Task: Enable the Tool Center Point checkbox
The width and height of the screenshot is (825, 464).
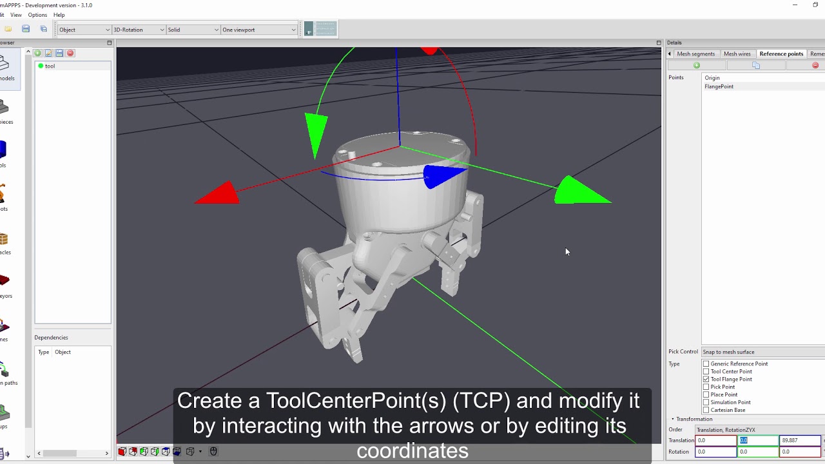Action: [706, 372]
